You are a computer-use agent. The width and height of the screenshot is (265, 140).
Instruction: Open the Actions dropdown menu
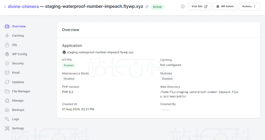(249, 6)
